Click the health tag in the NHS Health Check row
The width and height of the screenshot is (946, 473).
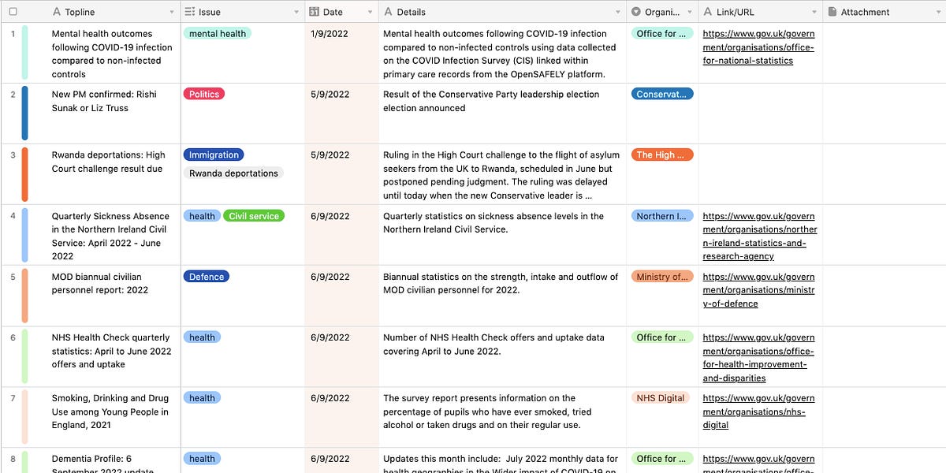(202, 337)
